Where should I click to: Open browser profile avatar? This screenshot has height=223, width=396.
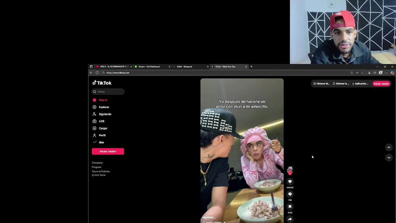coord(381,73)
